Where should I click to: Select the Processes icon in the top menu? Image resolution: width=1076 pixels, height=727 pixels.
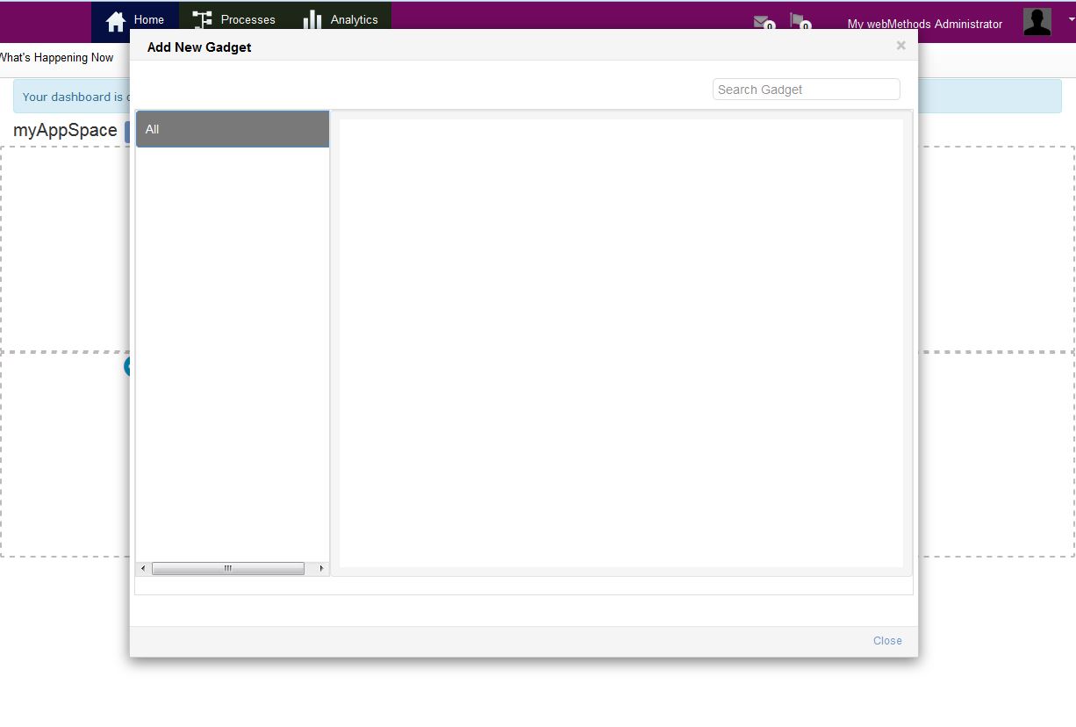pyautogui.click(x=201, y=18)
